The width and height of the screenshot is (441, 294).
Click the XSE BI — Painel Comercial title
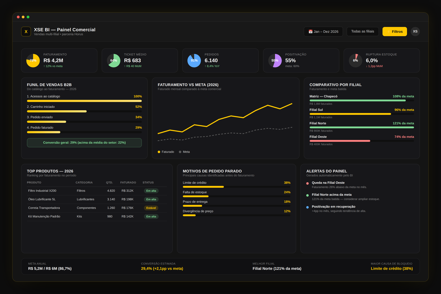pyautogui.click(x=65, y=30)
